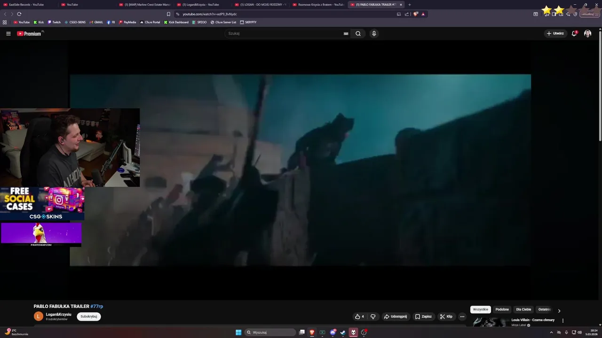
Task: Share this page icon in address bar
Action: [407, 14]
